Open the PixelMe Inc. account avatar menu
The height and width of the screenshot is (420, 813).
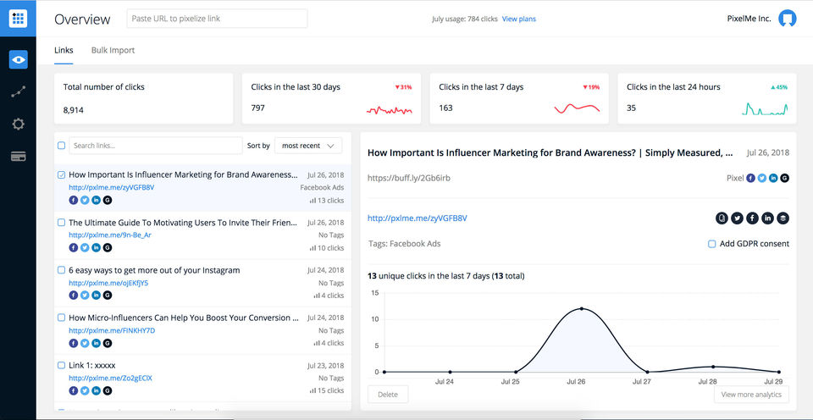coord(787,19)
